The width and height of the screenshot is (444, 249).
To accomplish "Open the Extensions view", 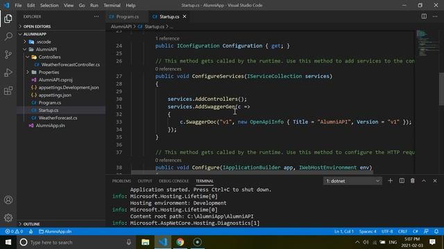I will 8,91.
